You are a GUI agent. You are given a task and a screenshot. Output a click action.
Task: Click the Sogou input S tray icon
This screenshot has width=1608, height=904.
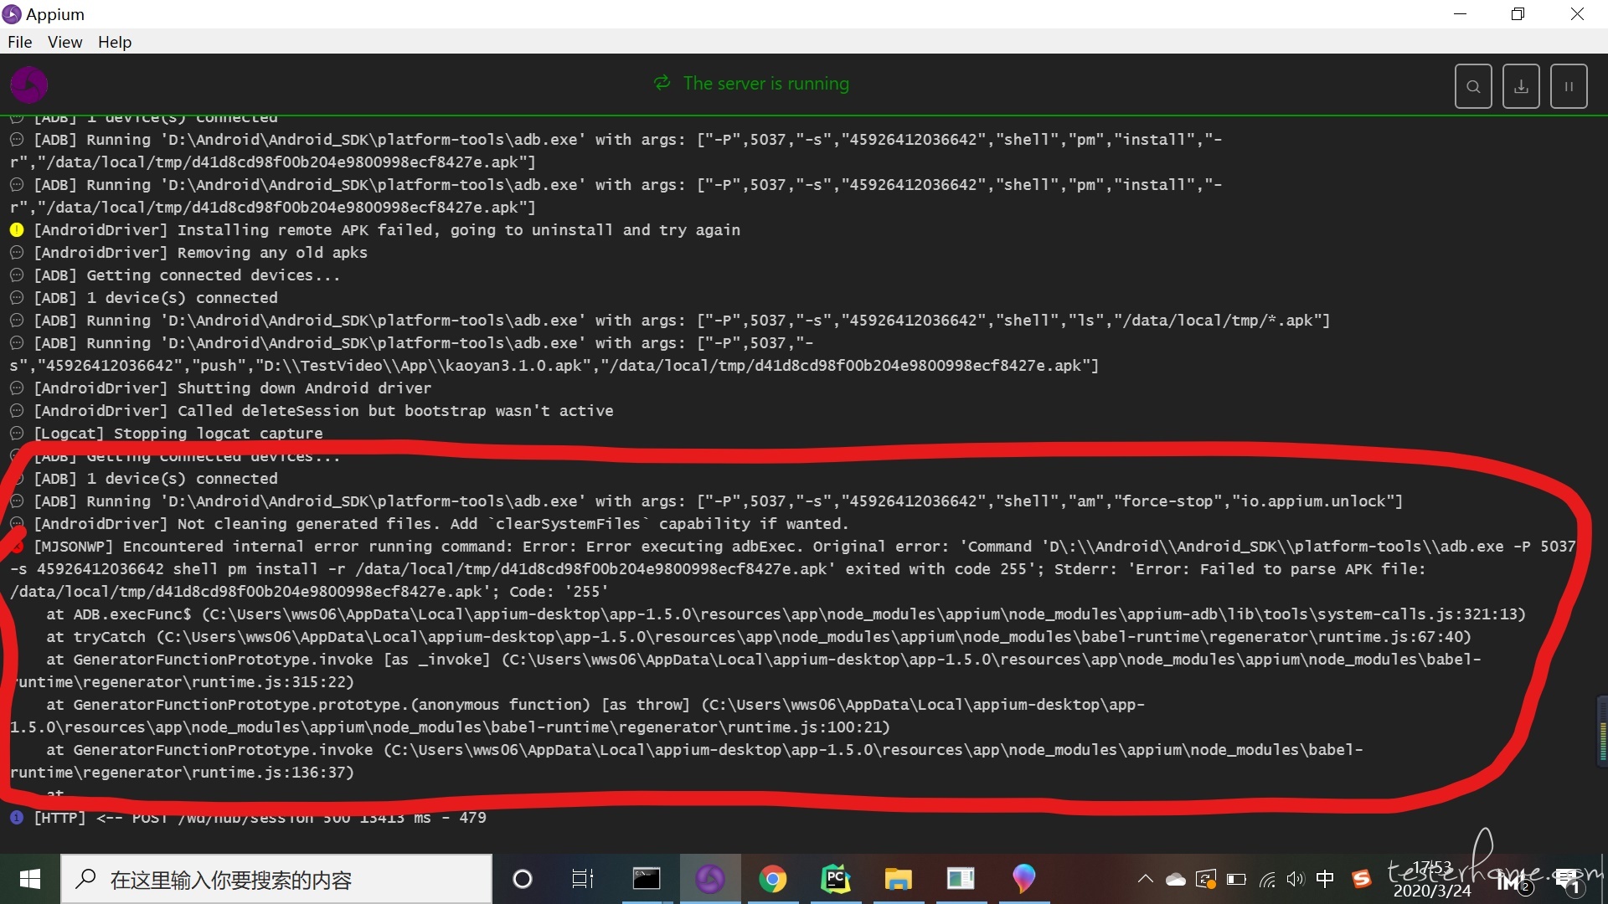1362,879
